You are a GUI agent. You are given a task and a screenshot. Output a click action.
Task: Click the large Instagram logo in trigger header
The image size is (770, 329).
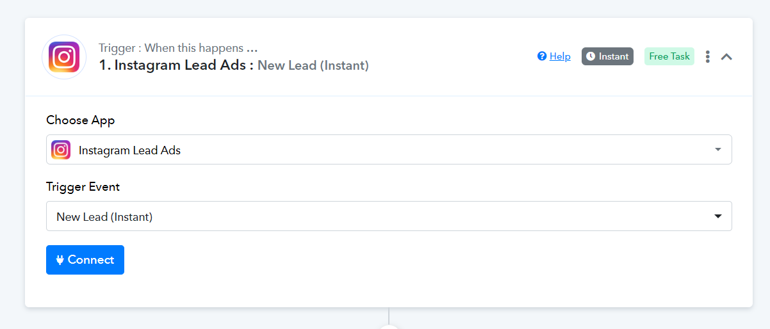[x=64, y=57]
